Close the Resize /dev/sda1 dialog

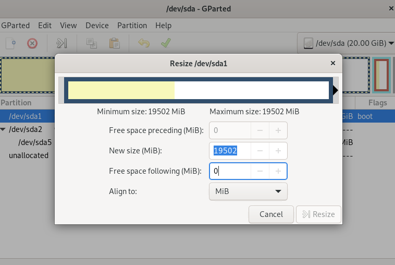333,64
